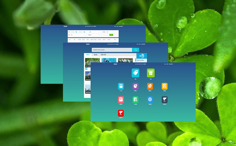Click the dark navy cocktail glass icon
Screen dimensions: 236x146
[165, 100]
